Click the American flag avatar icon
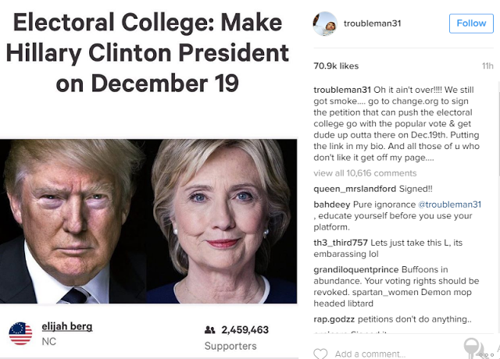 [x=21, y=333]
